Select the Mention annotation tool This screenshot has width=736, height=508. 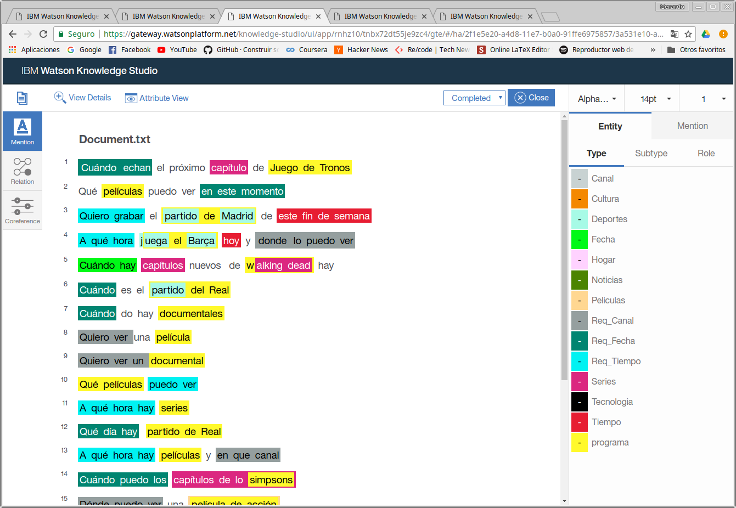click(23, 131)
